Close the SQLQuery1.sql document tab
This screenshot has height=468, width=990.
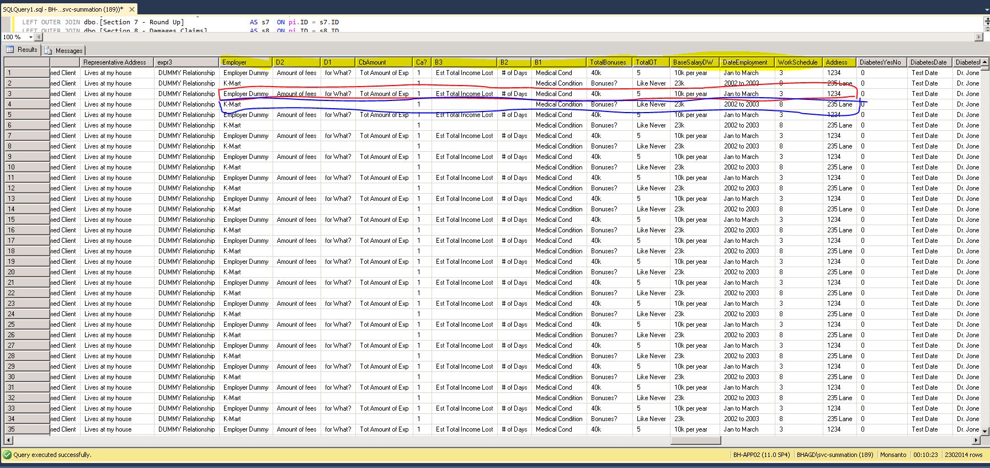[x=132, y=9]
